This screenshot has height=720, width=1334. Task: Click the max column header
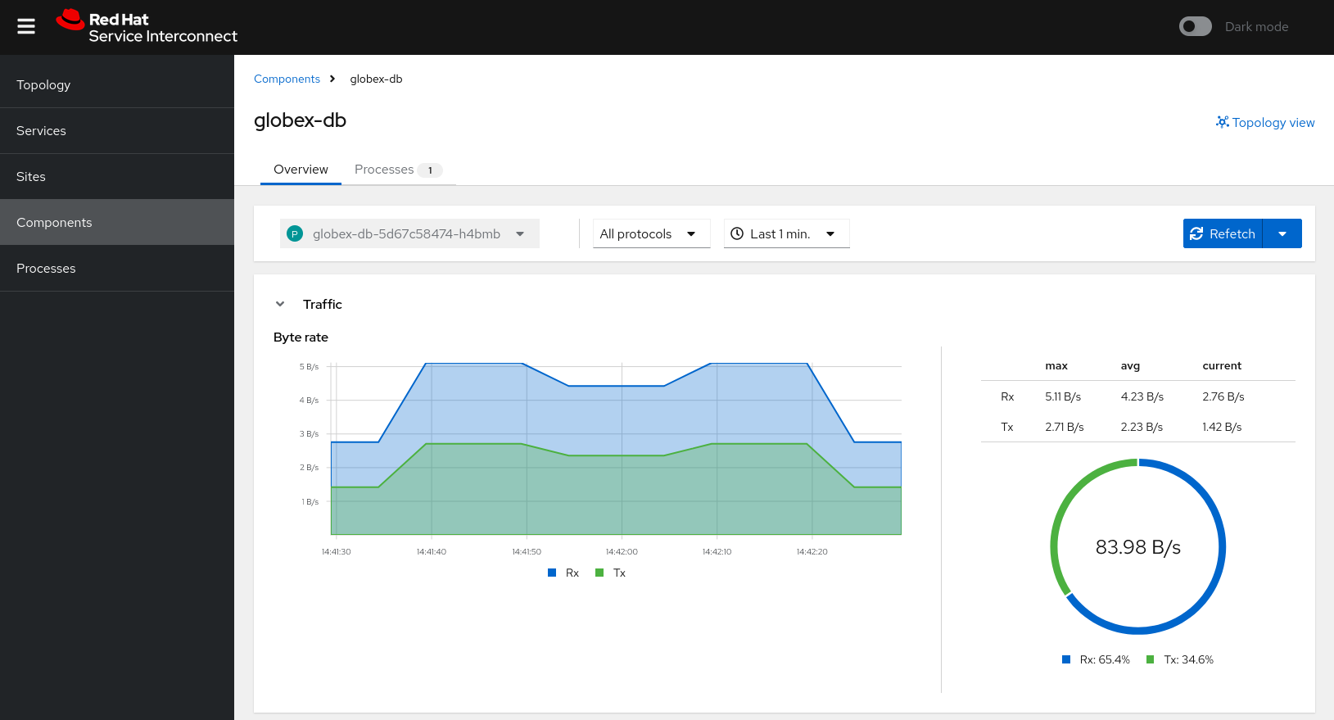[x=1056, y=366]
